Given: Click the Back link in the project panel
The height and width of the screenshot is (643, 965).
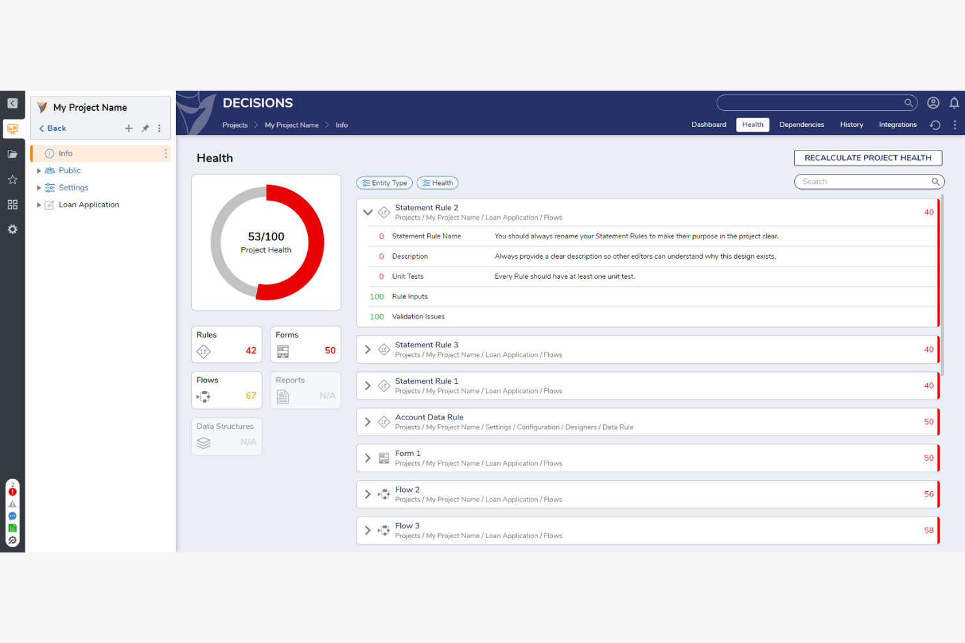Looking at the screenshot, I should (x=52, y=128).
